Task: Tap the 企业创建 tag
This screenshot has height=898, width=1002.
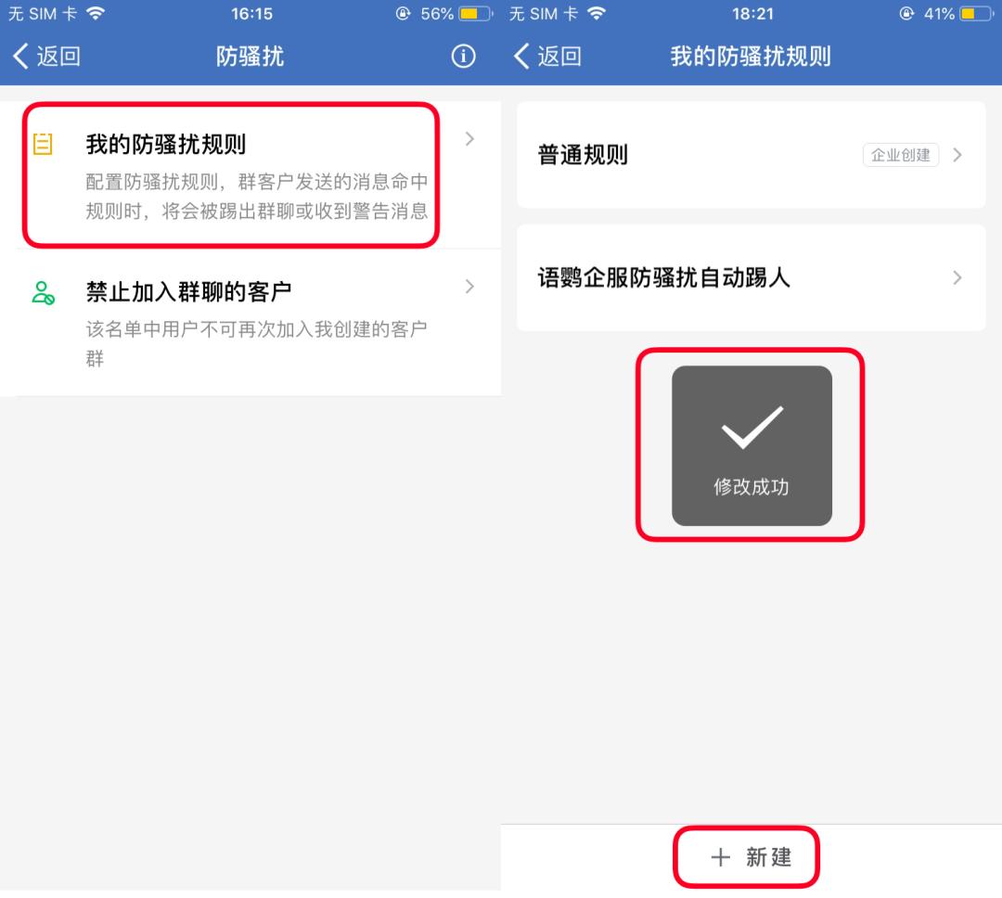Action: [x=901, y=155]
